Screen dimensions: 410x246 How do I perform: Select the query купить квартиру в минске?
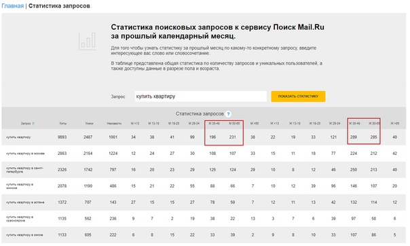(x=20, y=186)
